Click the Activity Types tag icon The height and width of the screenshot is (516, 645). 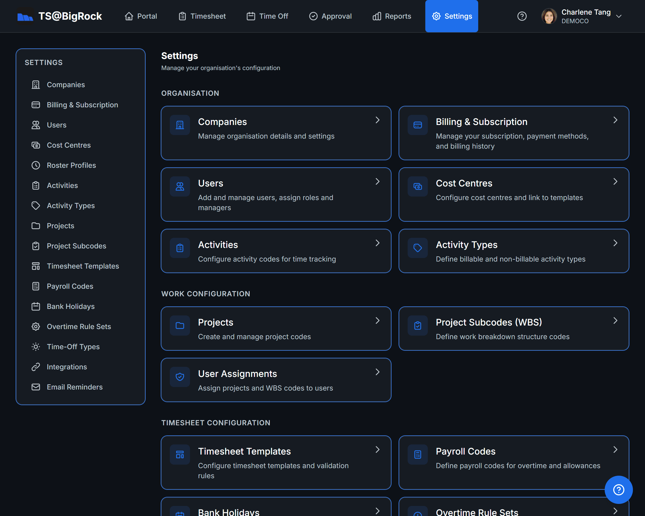coord(36,206)
